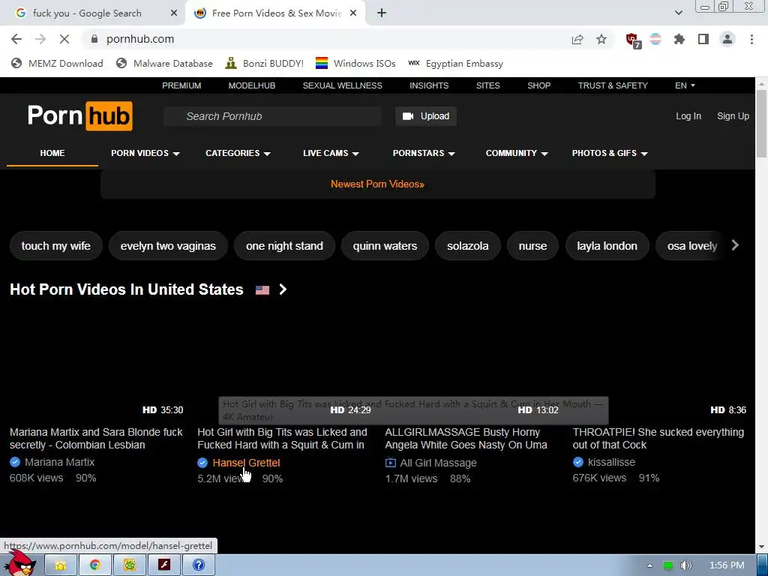The image size is (768, 576).
Task: Toggle the browser side panel
Action: pyautogui.click(x=703, y=39)
